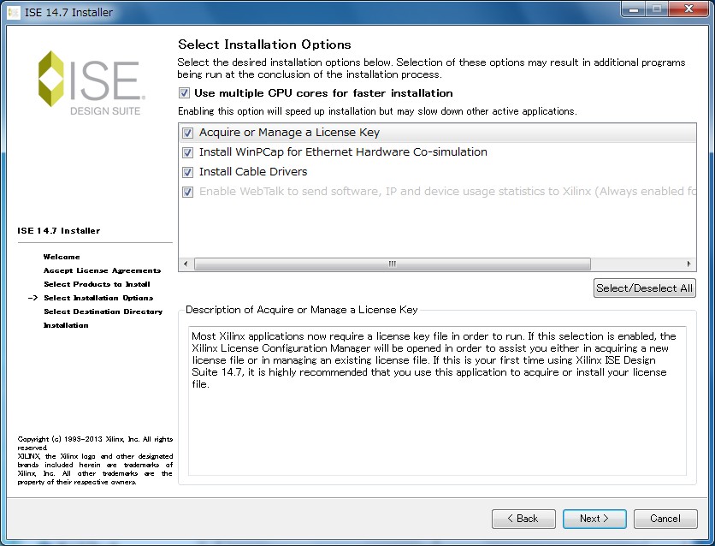Toggle Use multiple CPU cores checkbox

point(184,93)
